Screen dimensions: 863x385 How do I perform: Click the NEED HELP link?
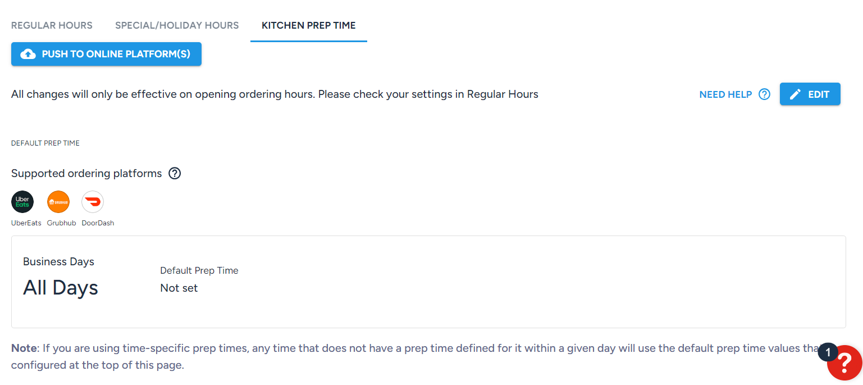[726, 94]
